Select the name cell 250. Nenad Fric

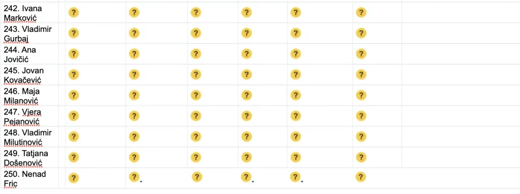[29, 178]
